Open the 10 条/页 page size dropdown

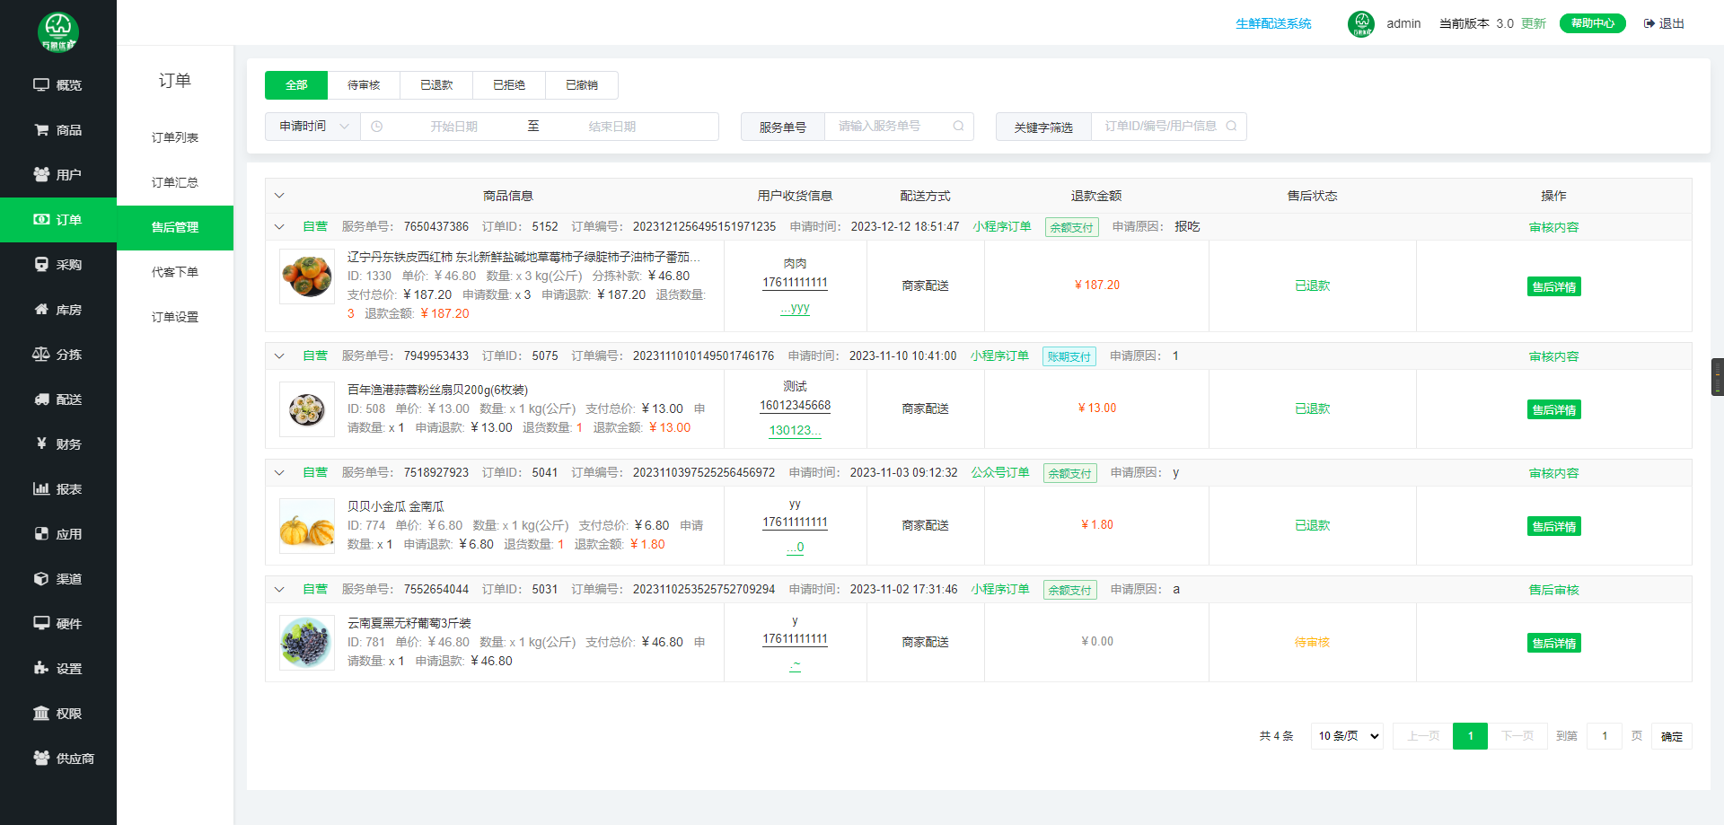click(x=1346, y=736)
